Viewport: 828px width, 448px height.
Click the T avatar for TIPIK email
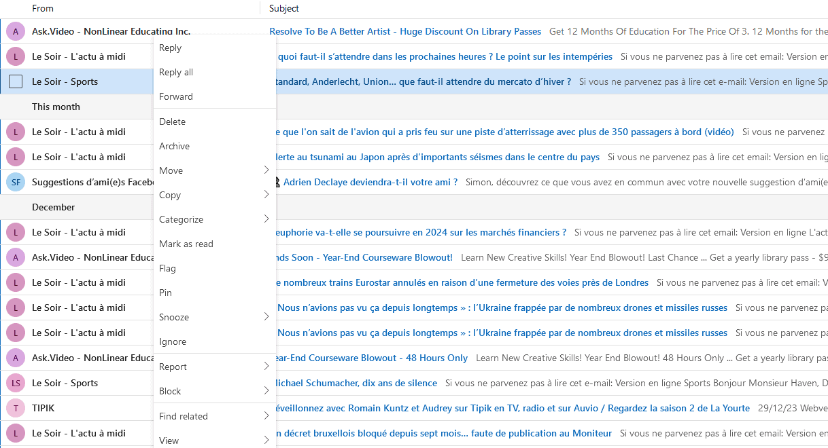tap(15, 408)
